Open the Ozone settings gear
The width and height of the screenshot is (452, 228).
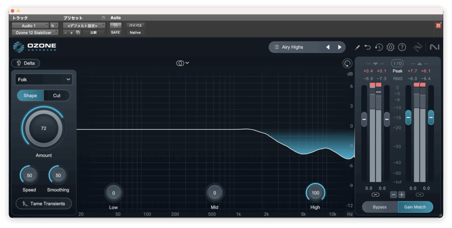[x=390, y=47]
